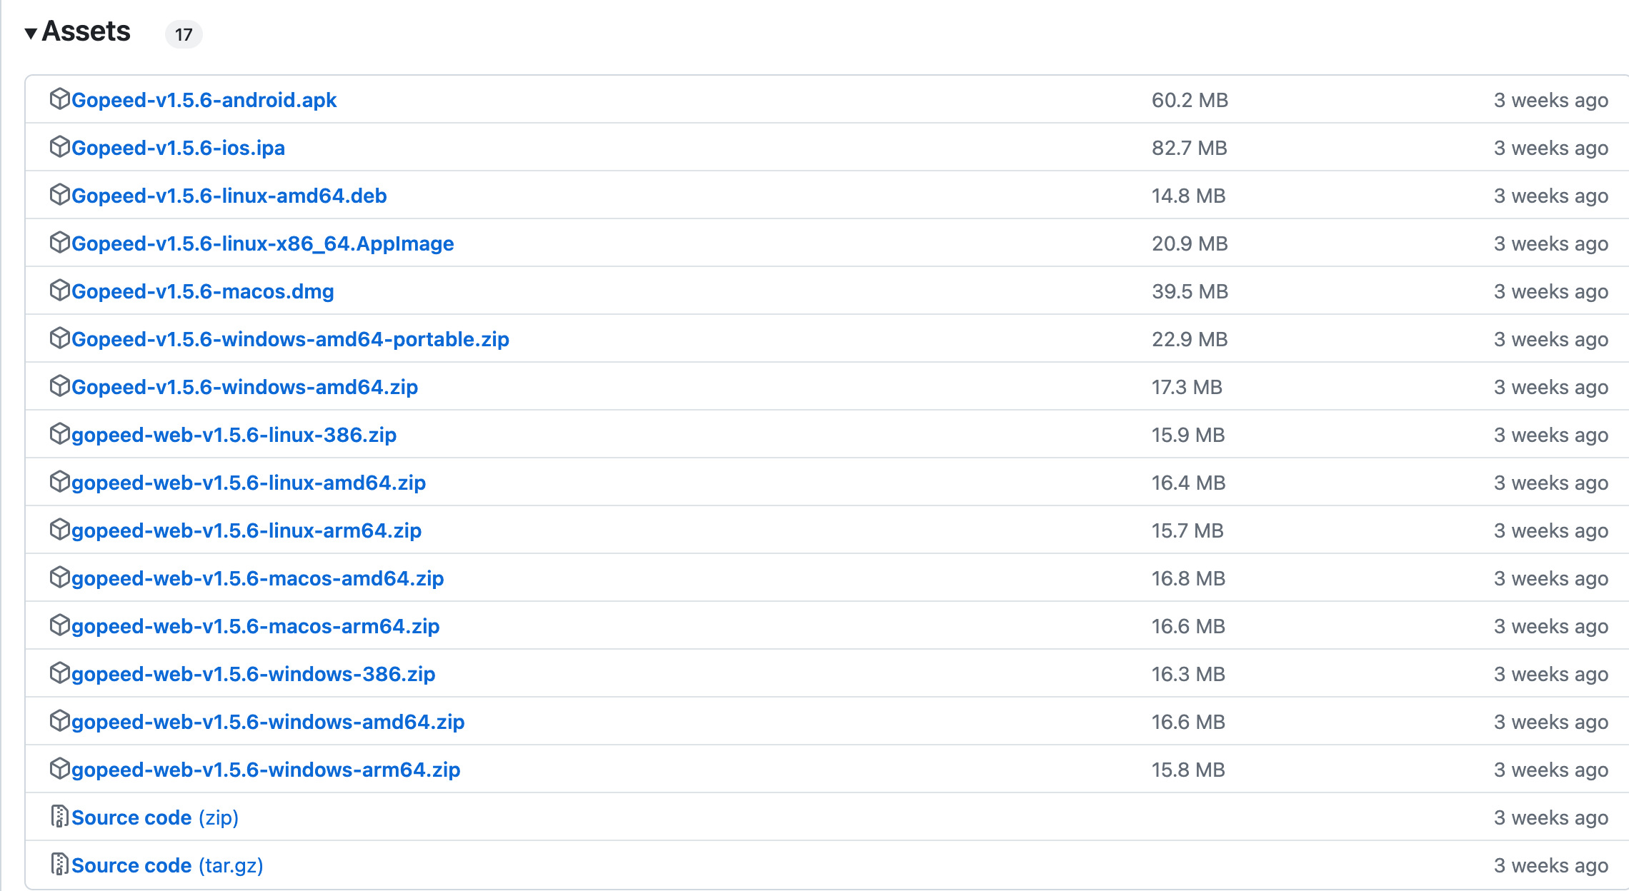
Task: Download Gopeed-v1.5.6-android.apk
Action: pyautogui.click(x=204, y=100)
